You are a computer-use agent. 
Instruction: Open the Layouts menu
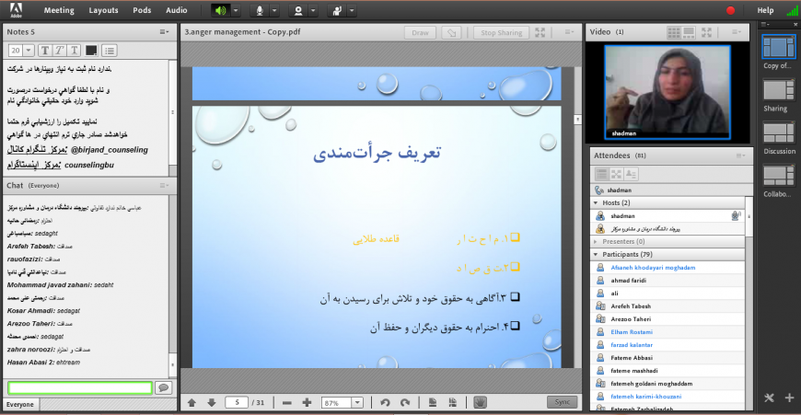click(103, 10)
